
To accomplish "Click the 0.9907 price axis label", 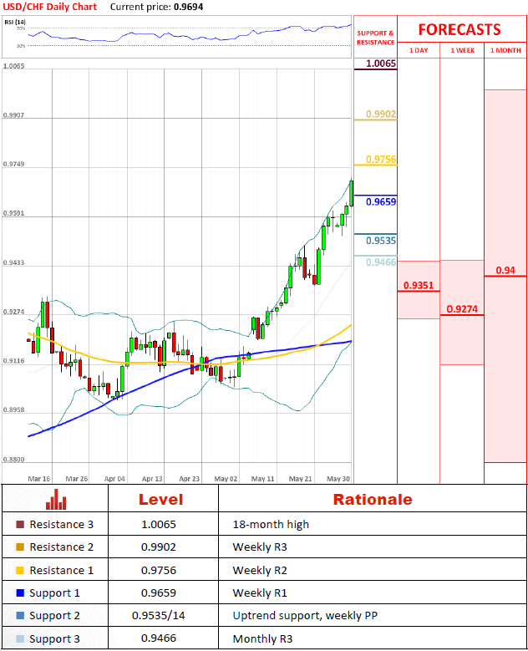I will (x=13, y=115).
